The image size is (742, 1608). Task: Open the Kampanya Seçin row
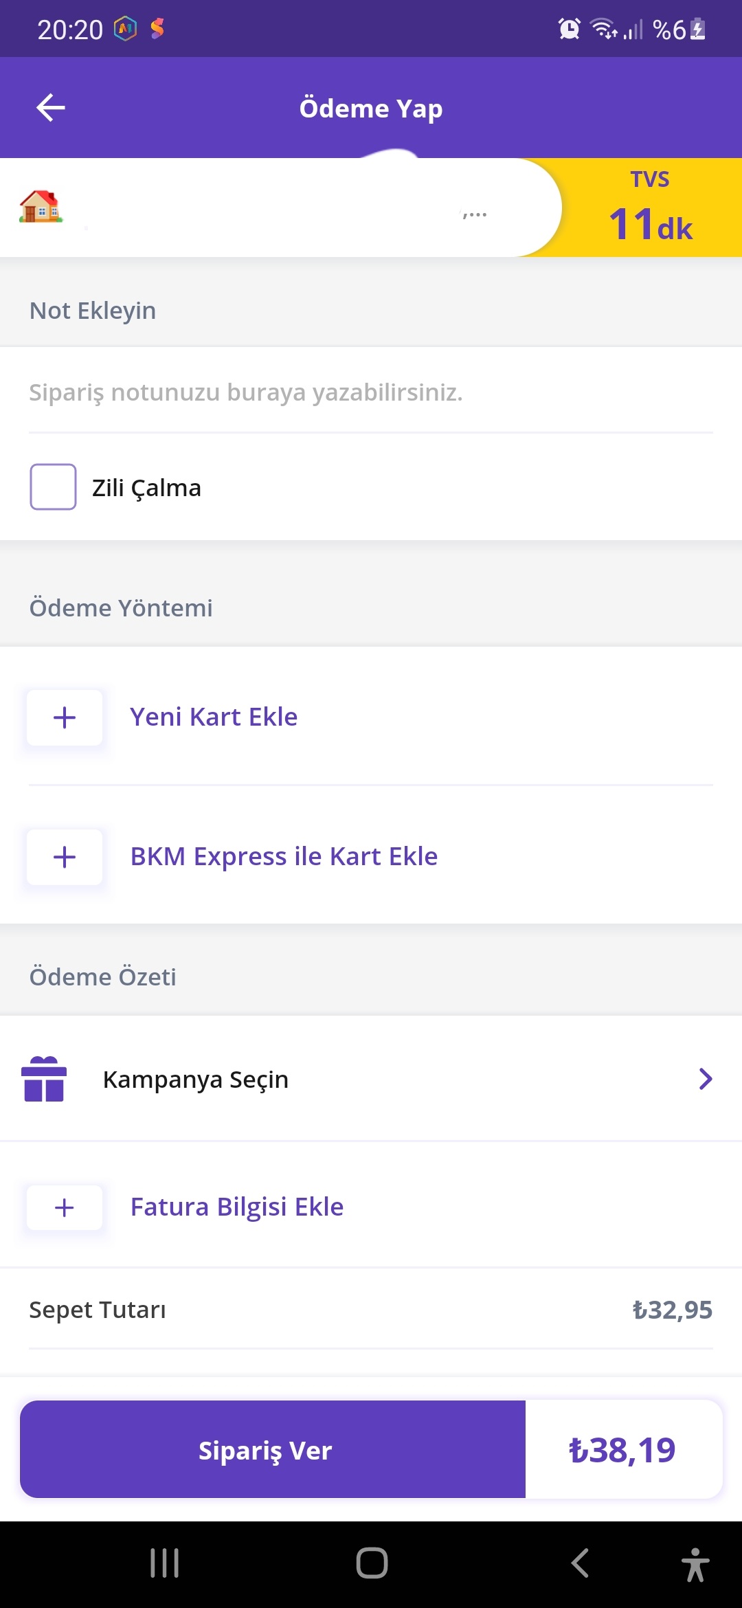click(x=371, y=1079)
